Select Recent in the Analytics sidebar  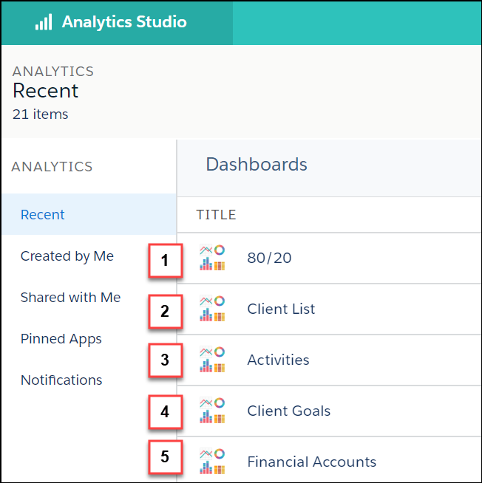tap(89, 214)
